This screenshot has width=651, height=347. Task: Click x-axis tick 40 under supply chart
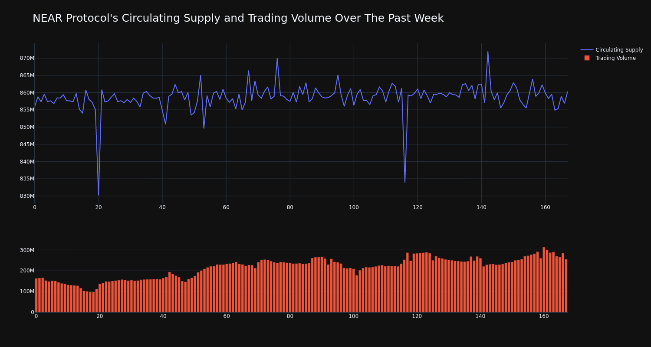(162, 207)
